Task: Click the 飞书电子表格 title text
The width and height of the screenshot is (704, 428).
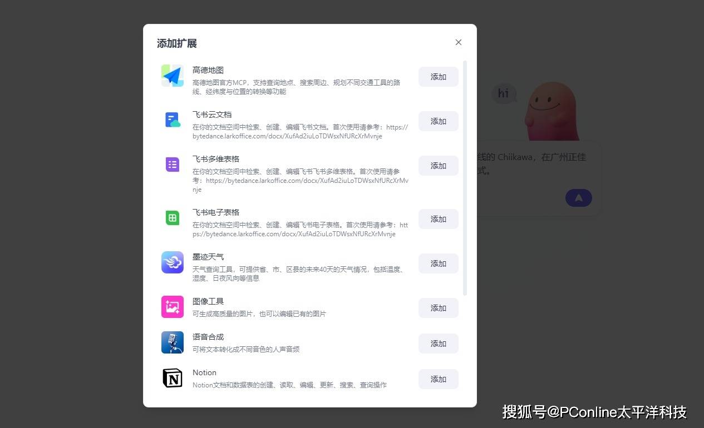Action: [x=216, y=212]
